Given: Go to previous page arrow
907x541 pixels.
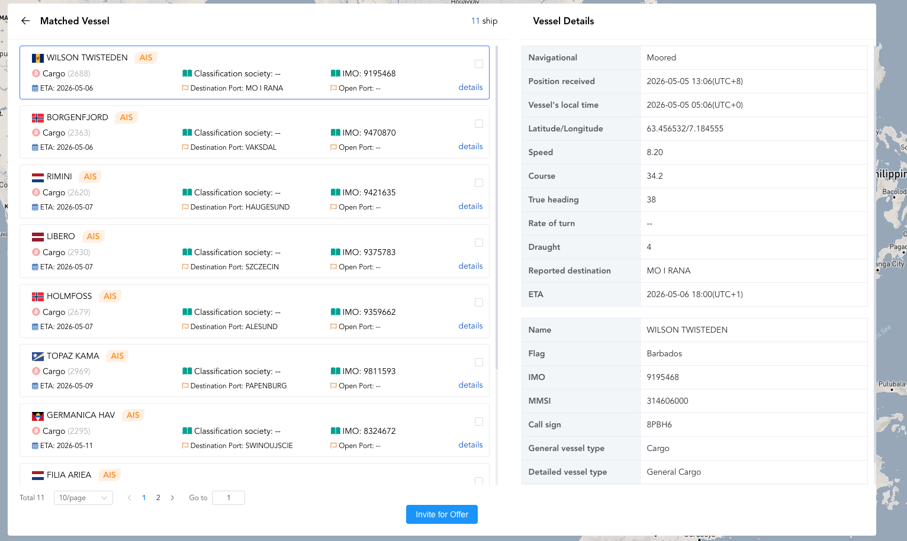Looking at the screenshot, I should pos(129,498).
